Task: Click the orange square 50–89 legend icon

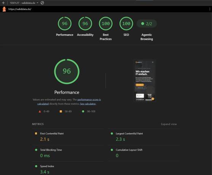Action: [61, 111]
